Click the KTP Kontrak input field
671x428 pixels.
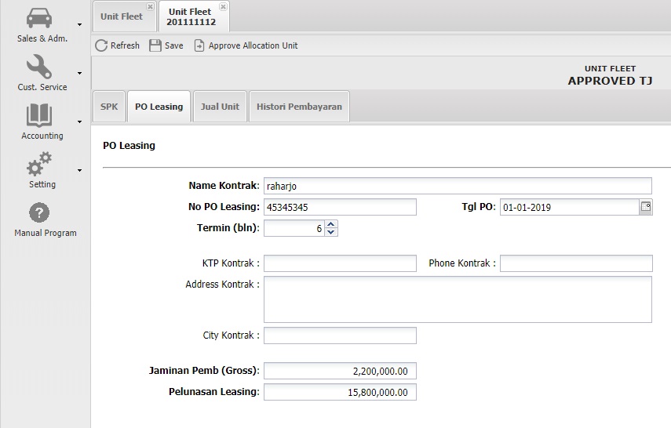tap(340, 263)
